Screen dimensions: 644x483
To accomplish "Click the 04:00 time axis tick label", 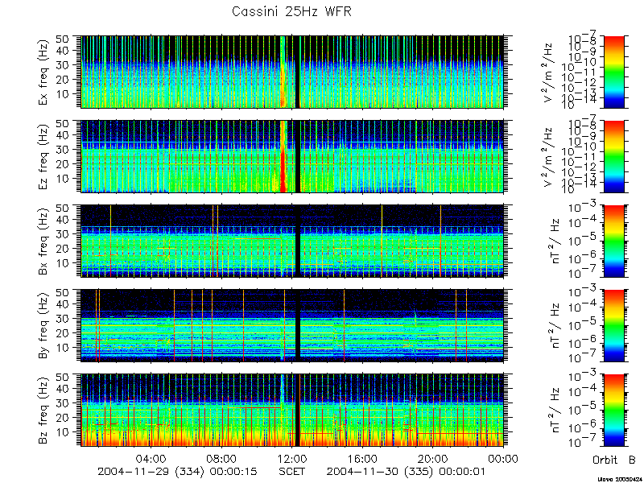I will 151,458.
